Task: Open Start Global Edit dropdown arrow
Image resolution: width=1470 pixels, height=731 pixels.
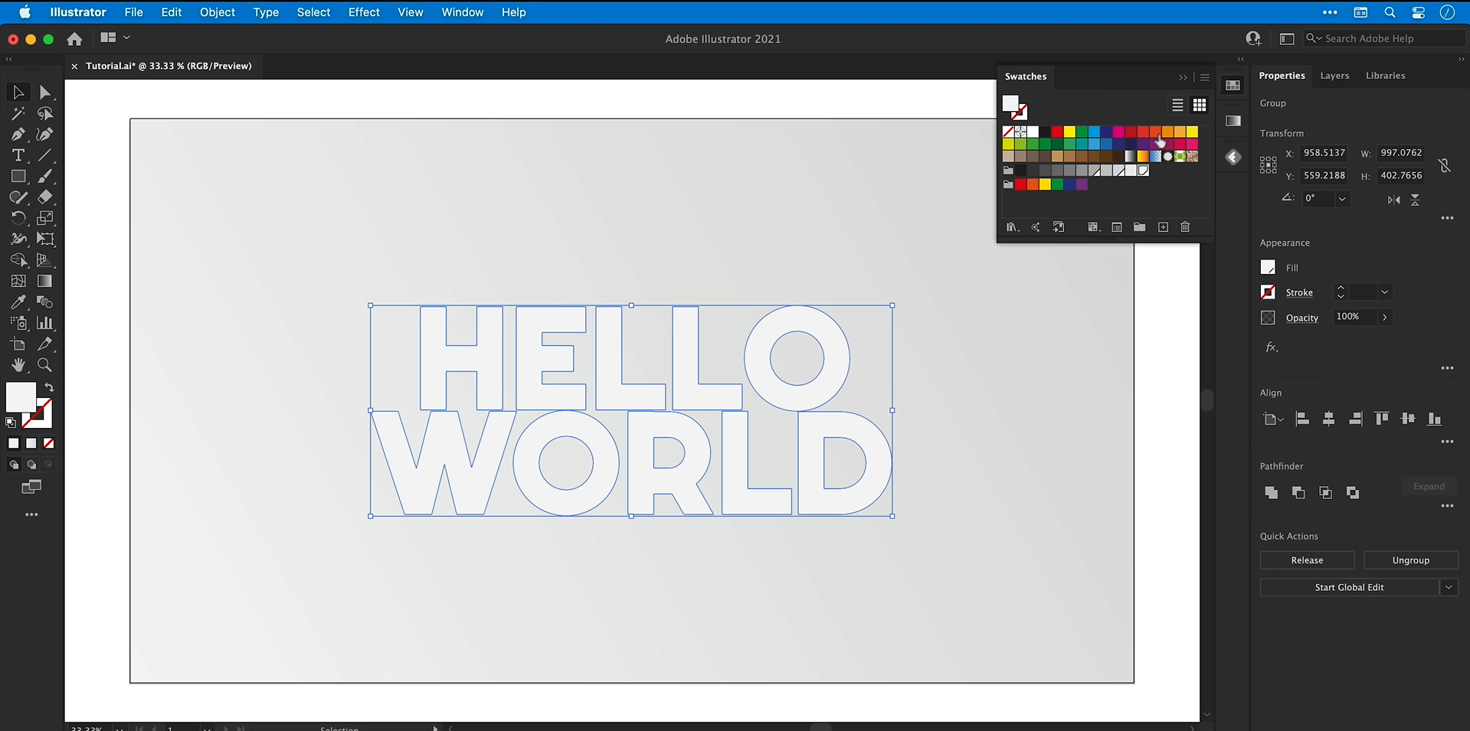Action: (1449, 587)
